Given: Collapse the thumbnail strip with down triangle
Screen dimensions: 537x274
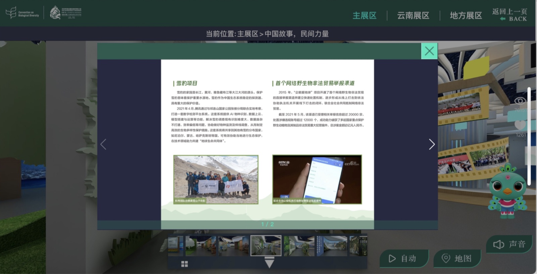Looking at the screenshot, I should click(270, 263).
